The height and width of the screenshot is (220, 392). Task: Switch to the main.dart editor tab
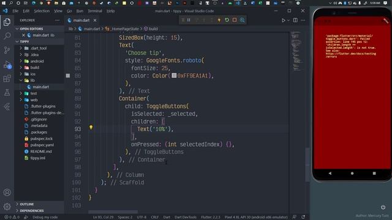click(x=81, y=20)
